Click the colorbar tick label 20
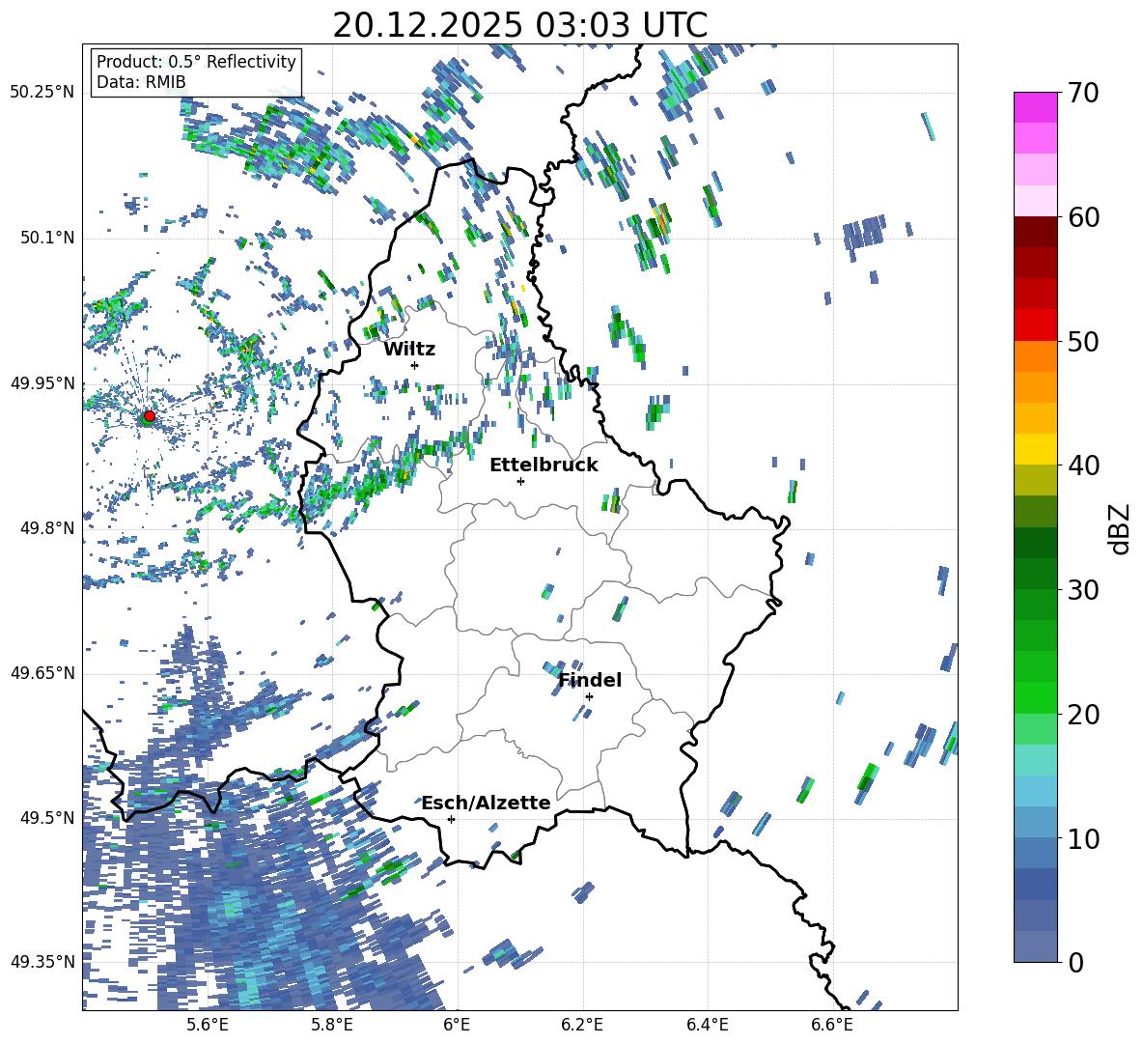The image size is (1143, 1044). coord(1084,715)
